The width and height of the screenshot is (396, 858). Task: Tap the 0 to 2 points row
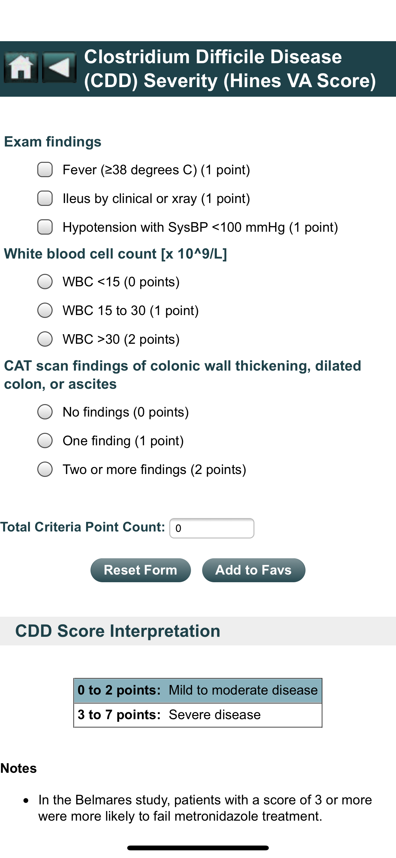[198, 690]
